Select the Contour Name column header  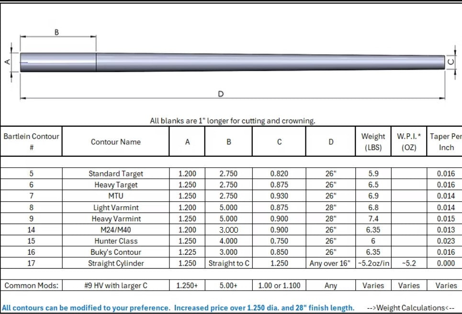(115, 142)
